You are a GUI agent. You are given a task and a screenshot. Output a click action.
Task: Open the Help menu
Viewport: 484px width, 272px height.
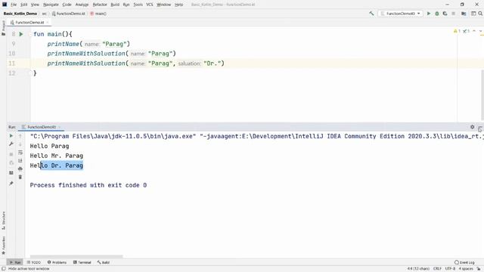(x=178, y=5)
